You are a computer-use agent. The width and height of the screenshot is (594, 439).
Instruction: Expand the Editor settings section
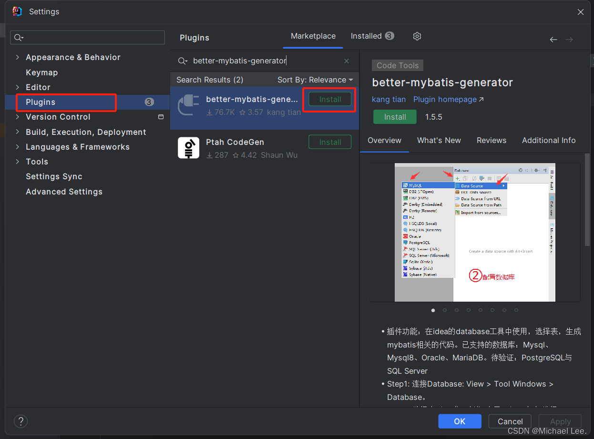pyautogui.click(x=18, y=87)
